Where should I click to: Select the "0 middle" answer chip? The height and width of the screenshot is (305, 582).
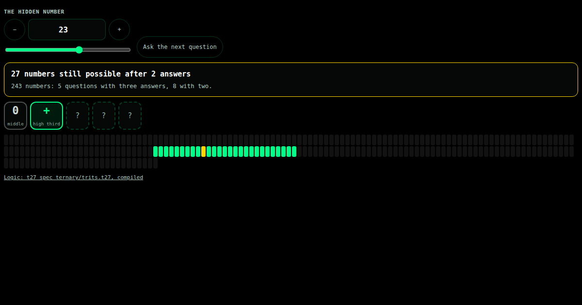point(16,116)
